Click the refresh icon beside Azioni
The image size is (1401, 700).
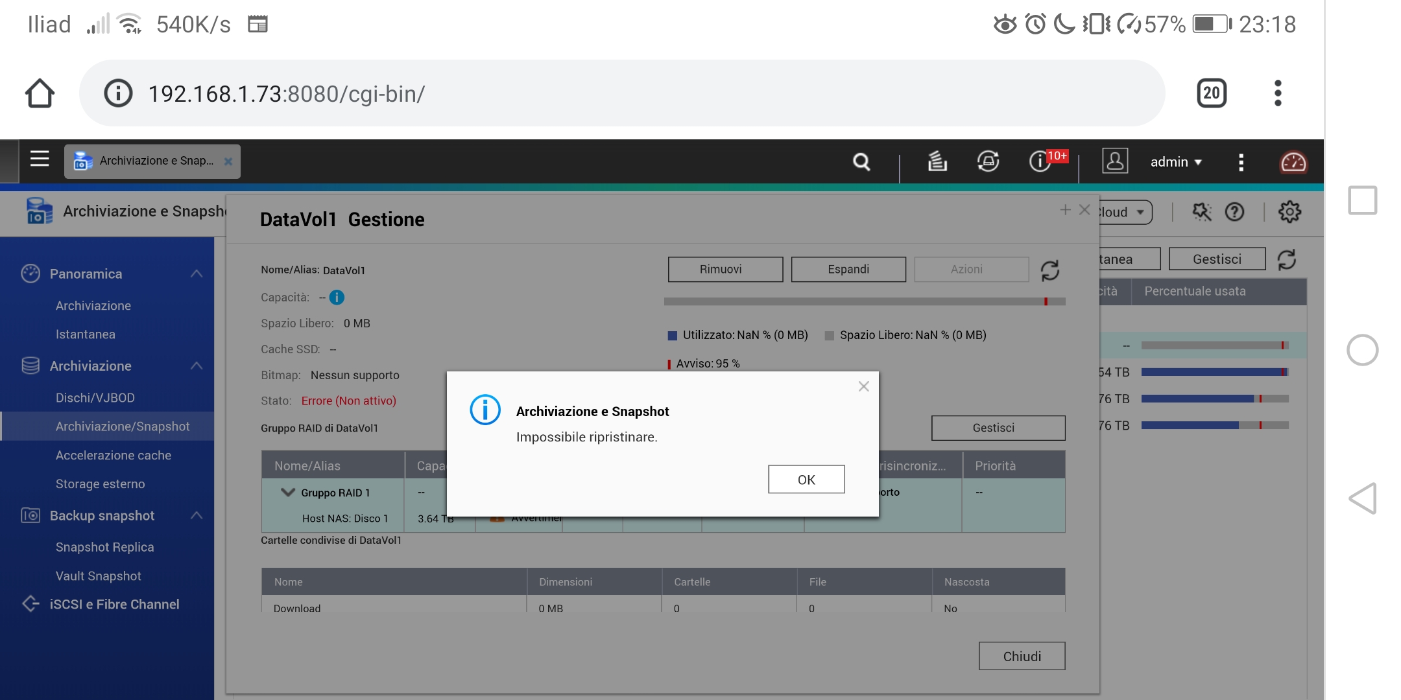pos(1049,270)
